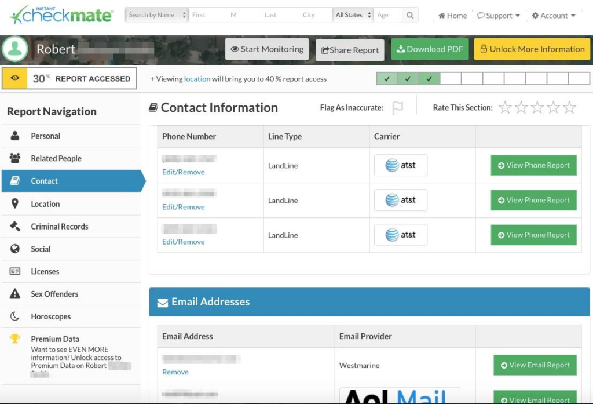This screenshot has height=404, width=593.
Task: Click the location link in progress message
Action: pyautogui.click(x=197, y=79)
